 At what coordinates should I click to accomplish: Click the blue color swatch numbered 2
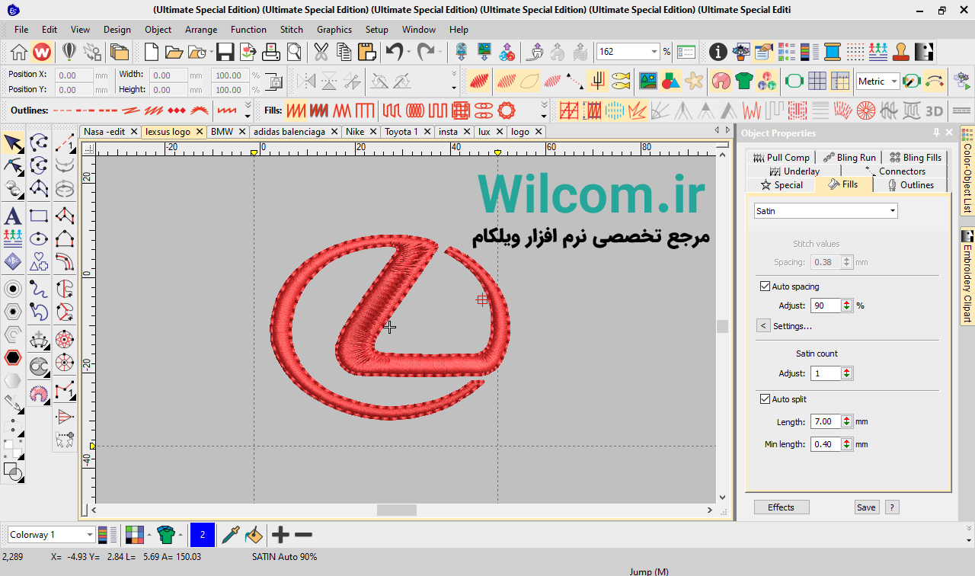coord(203,535)
